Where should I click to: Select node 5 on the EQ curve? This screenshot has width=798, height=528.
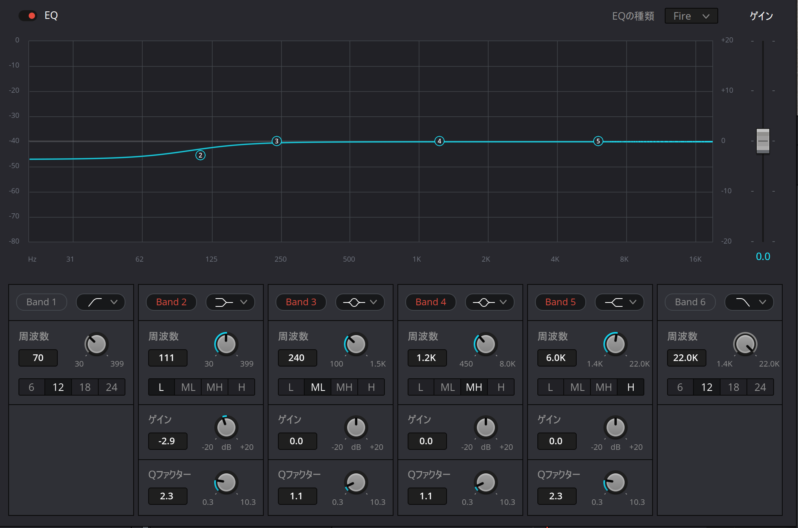(x=598, y=141)
